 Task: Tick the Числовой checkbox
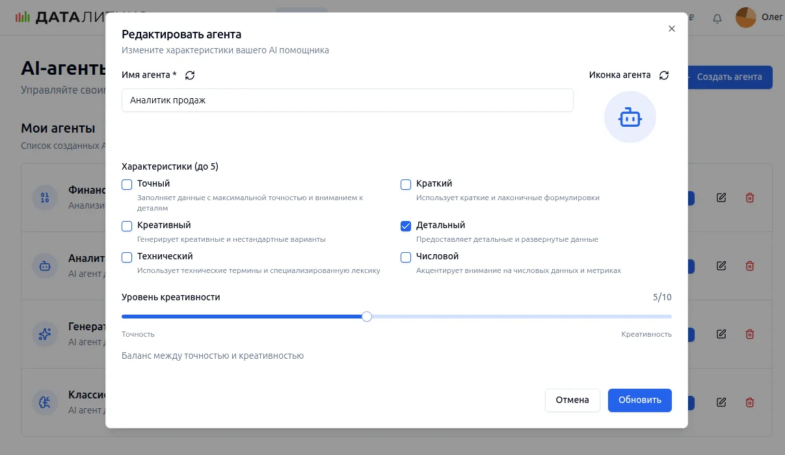tap(406, 257)
